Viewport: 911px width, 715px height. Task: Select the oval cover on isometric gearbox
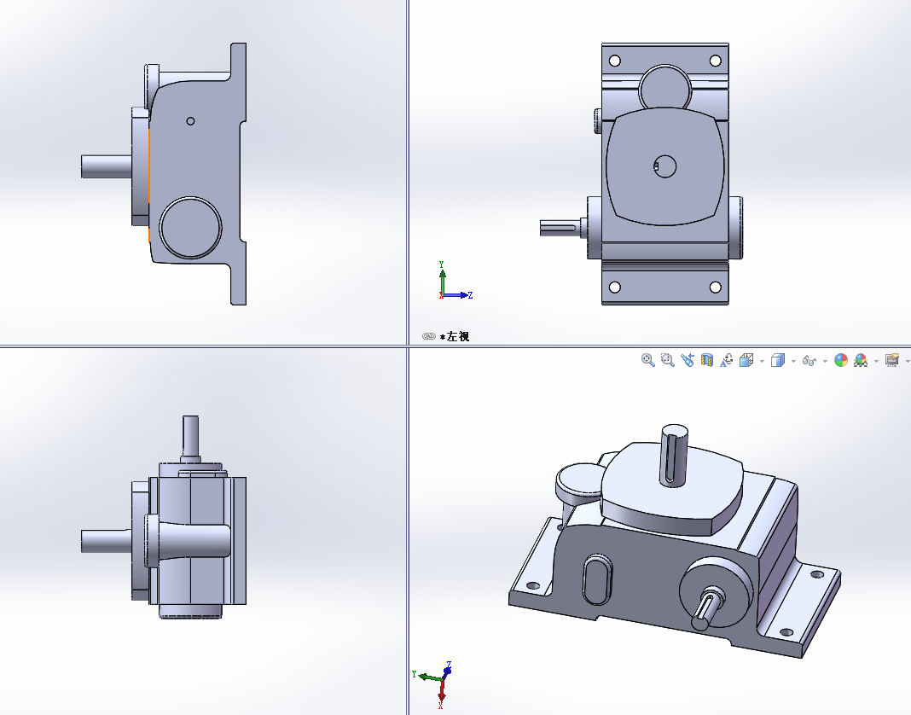pos(597,579)
